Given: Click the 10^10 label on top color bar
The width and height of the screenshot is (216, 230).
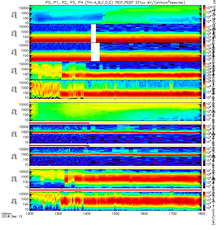Looking at the screenshot, I should coord(209,8).
